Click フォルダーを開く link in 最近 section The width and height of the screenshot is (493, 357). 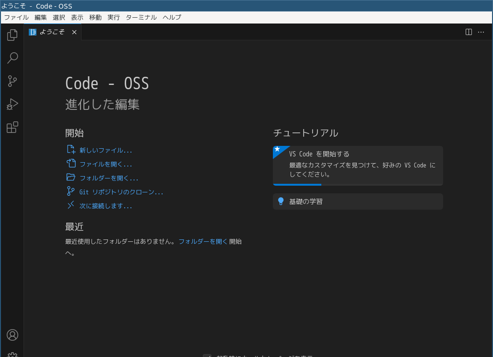pyautogui.click(x=203, y=241)
